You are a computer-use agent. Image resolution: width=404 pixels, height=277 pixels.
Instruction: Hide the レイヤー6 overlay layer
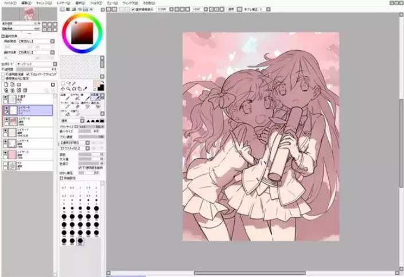pos(6,108)
